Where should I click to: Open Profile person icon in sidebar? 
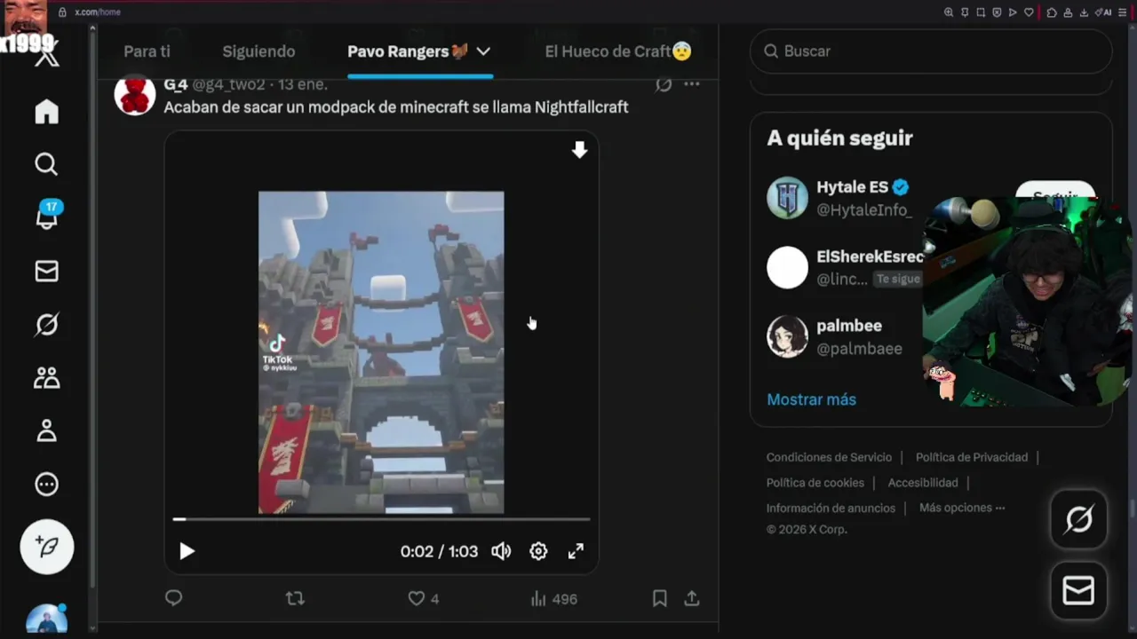pos(46,431)
